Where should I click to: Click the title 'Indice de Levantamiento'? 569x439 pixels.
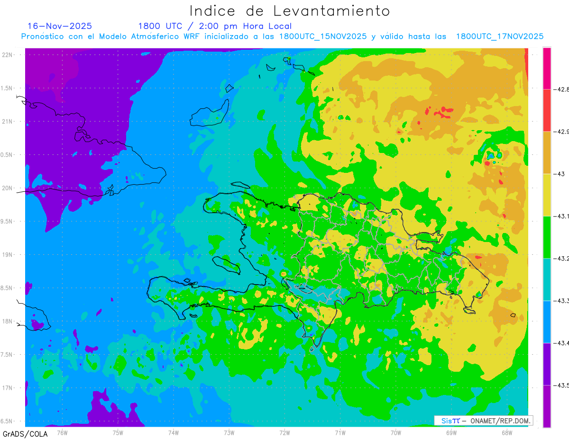[290, 11]
